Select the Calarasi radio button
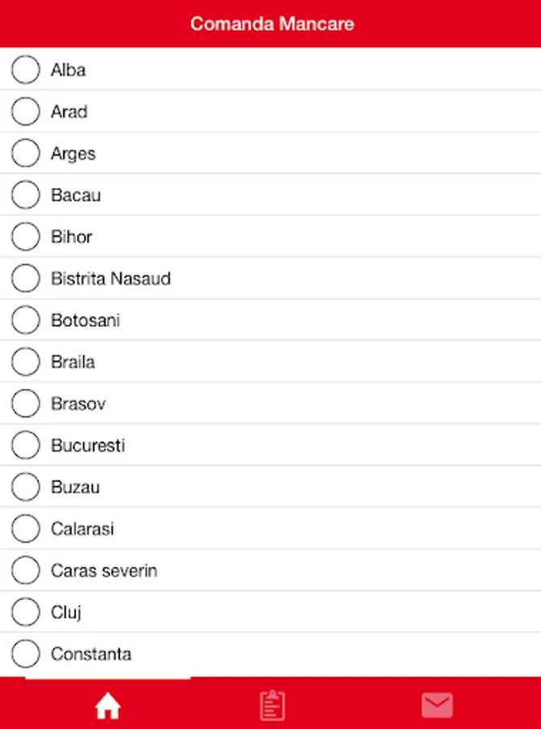Screen dimensions: 541x729 (26, 529)
